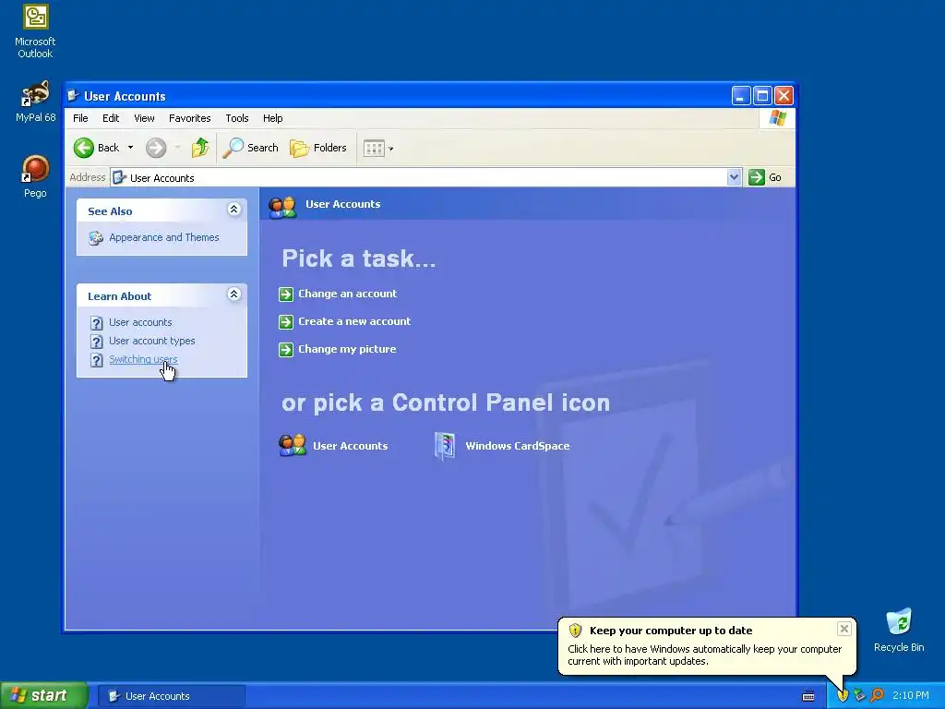The image size is (945, 709).
Task: Open the Favorites menu
Action: pyautogui.click(x=190, y=118)
